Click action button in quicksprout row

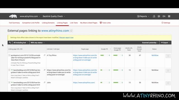pyautogui.click(x=168, y=56)
